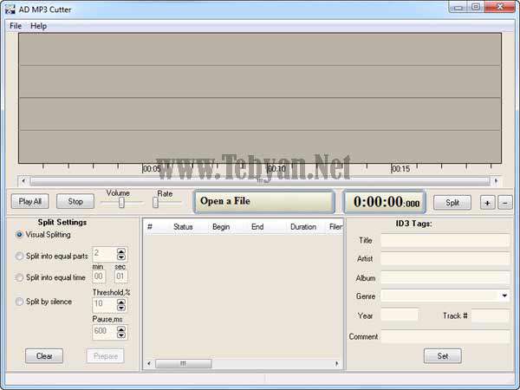Image resolution: width=520 pixels, height=390 pixels.
Task: Click the waveform horizontal scrollbar thumb
Action: click(260, 181)
